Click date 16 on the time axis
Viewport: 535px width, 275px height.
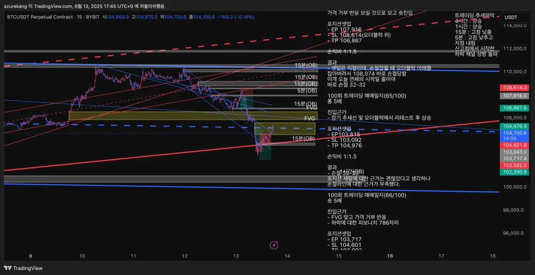coord(390,256)
